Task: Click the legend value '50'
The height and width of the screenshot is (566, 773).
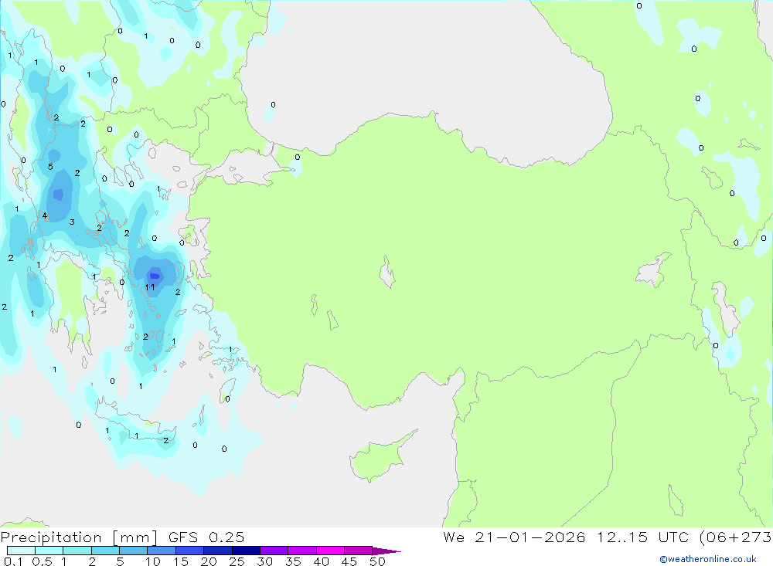Action: (377, 561)
